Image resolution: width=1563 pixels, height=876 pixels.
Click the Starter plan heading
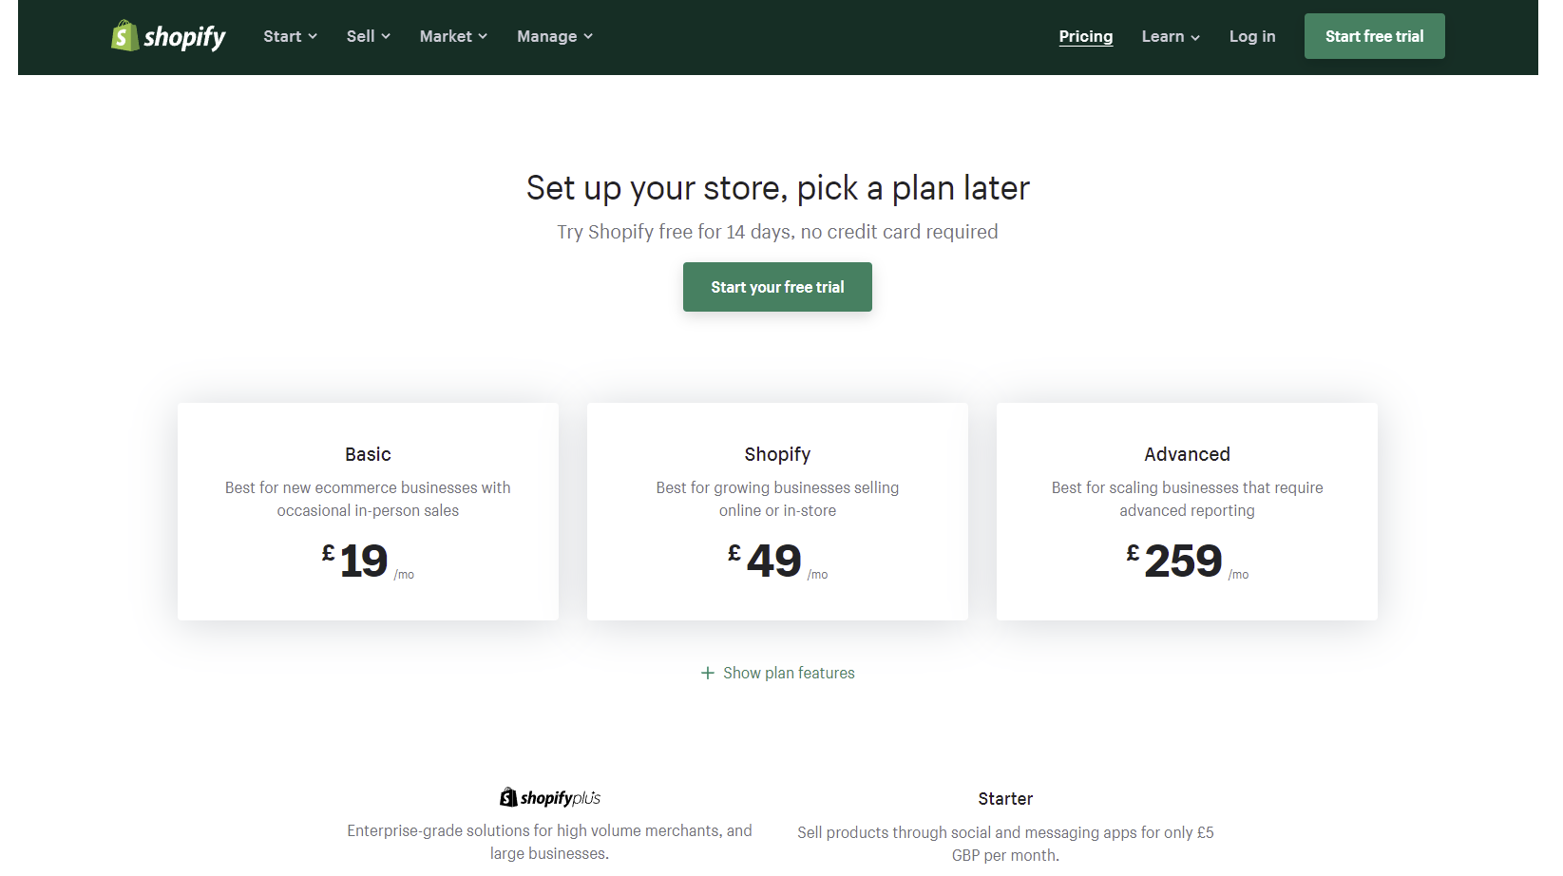point(1005,799)
